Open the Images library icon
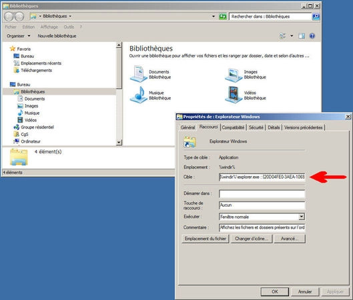Image resolution: width=353 pixels, height=300 pixels. pos(233,75)
